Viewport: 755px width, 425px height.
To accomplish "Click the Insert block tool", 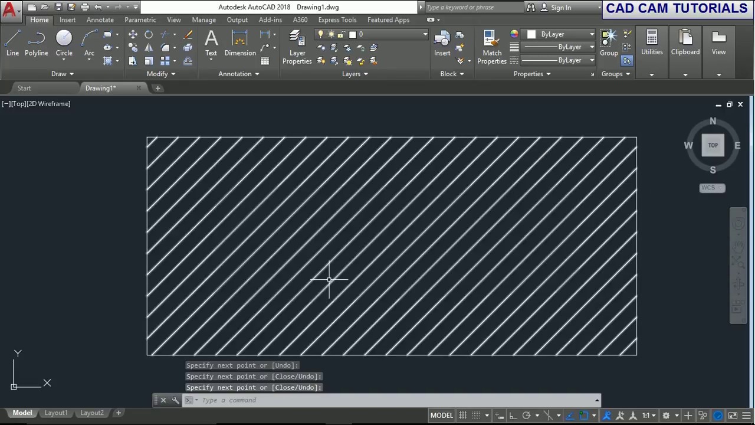I will click(442, 44).
